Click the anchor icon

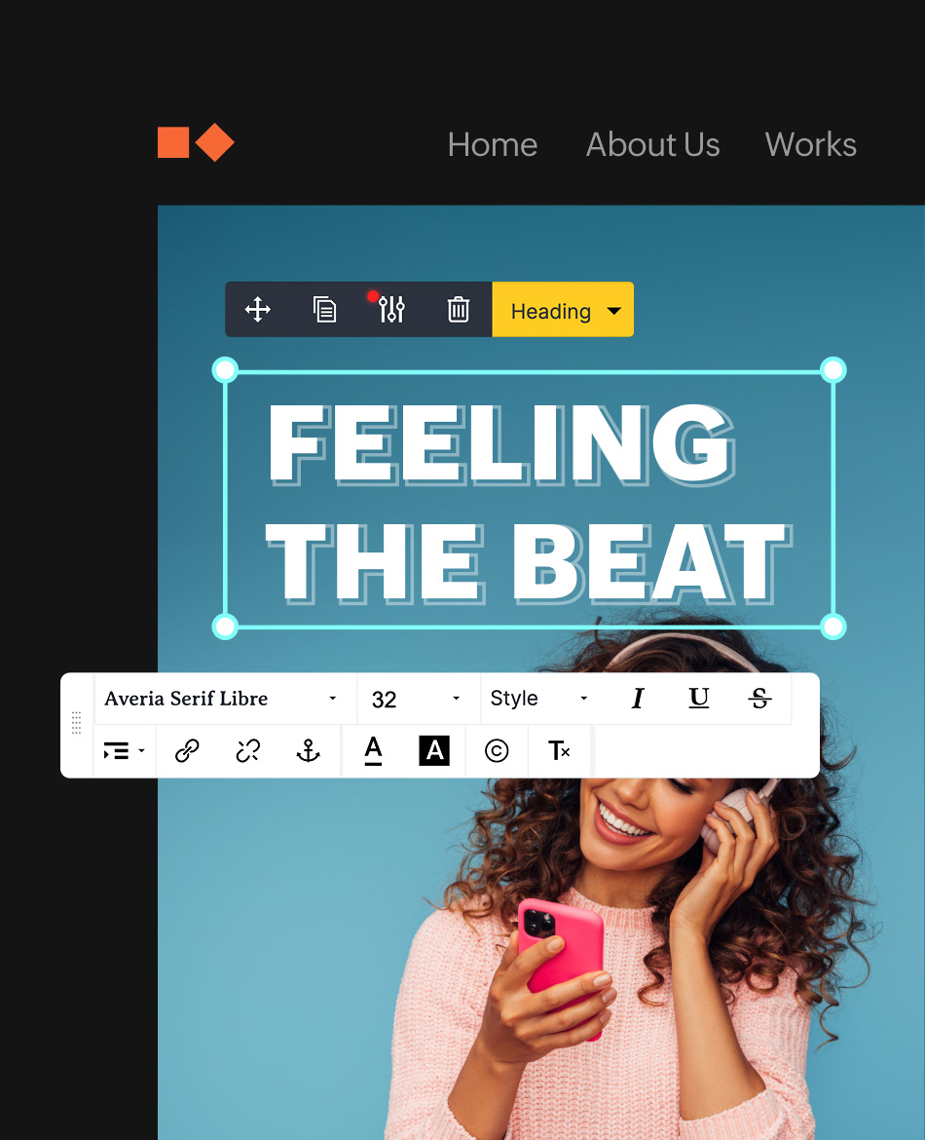(308, 750)
